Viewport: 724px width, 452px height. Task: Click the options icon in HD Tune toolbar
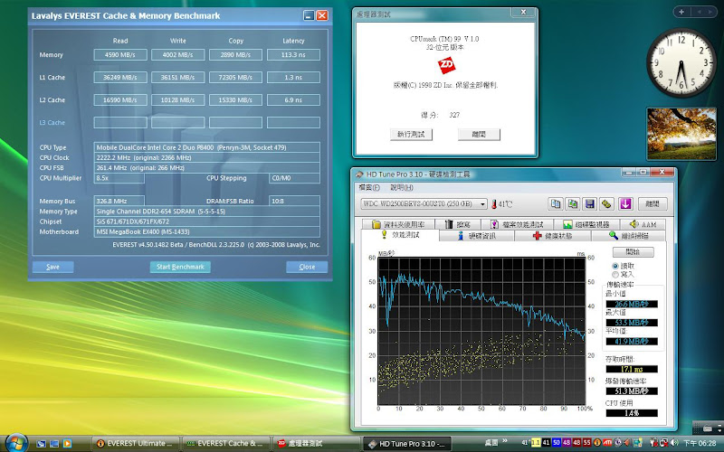pyautogui.click(x=606, y=204)
